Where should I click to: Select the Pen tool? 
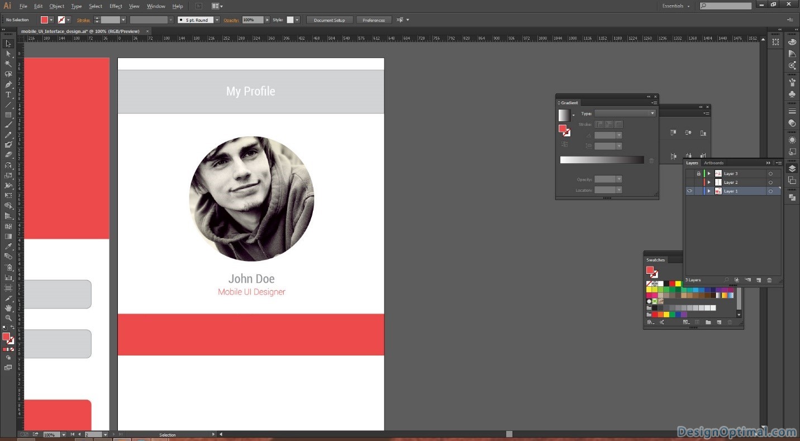[x=8, y=84]
